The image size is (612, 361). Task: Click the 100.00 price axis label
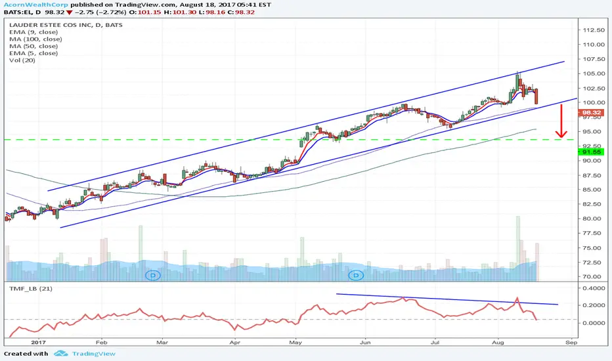[594, 102]
